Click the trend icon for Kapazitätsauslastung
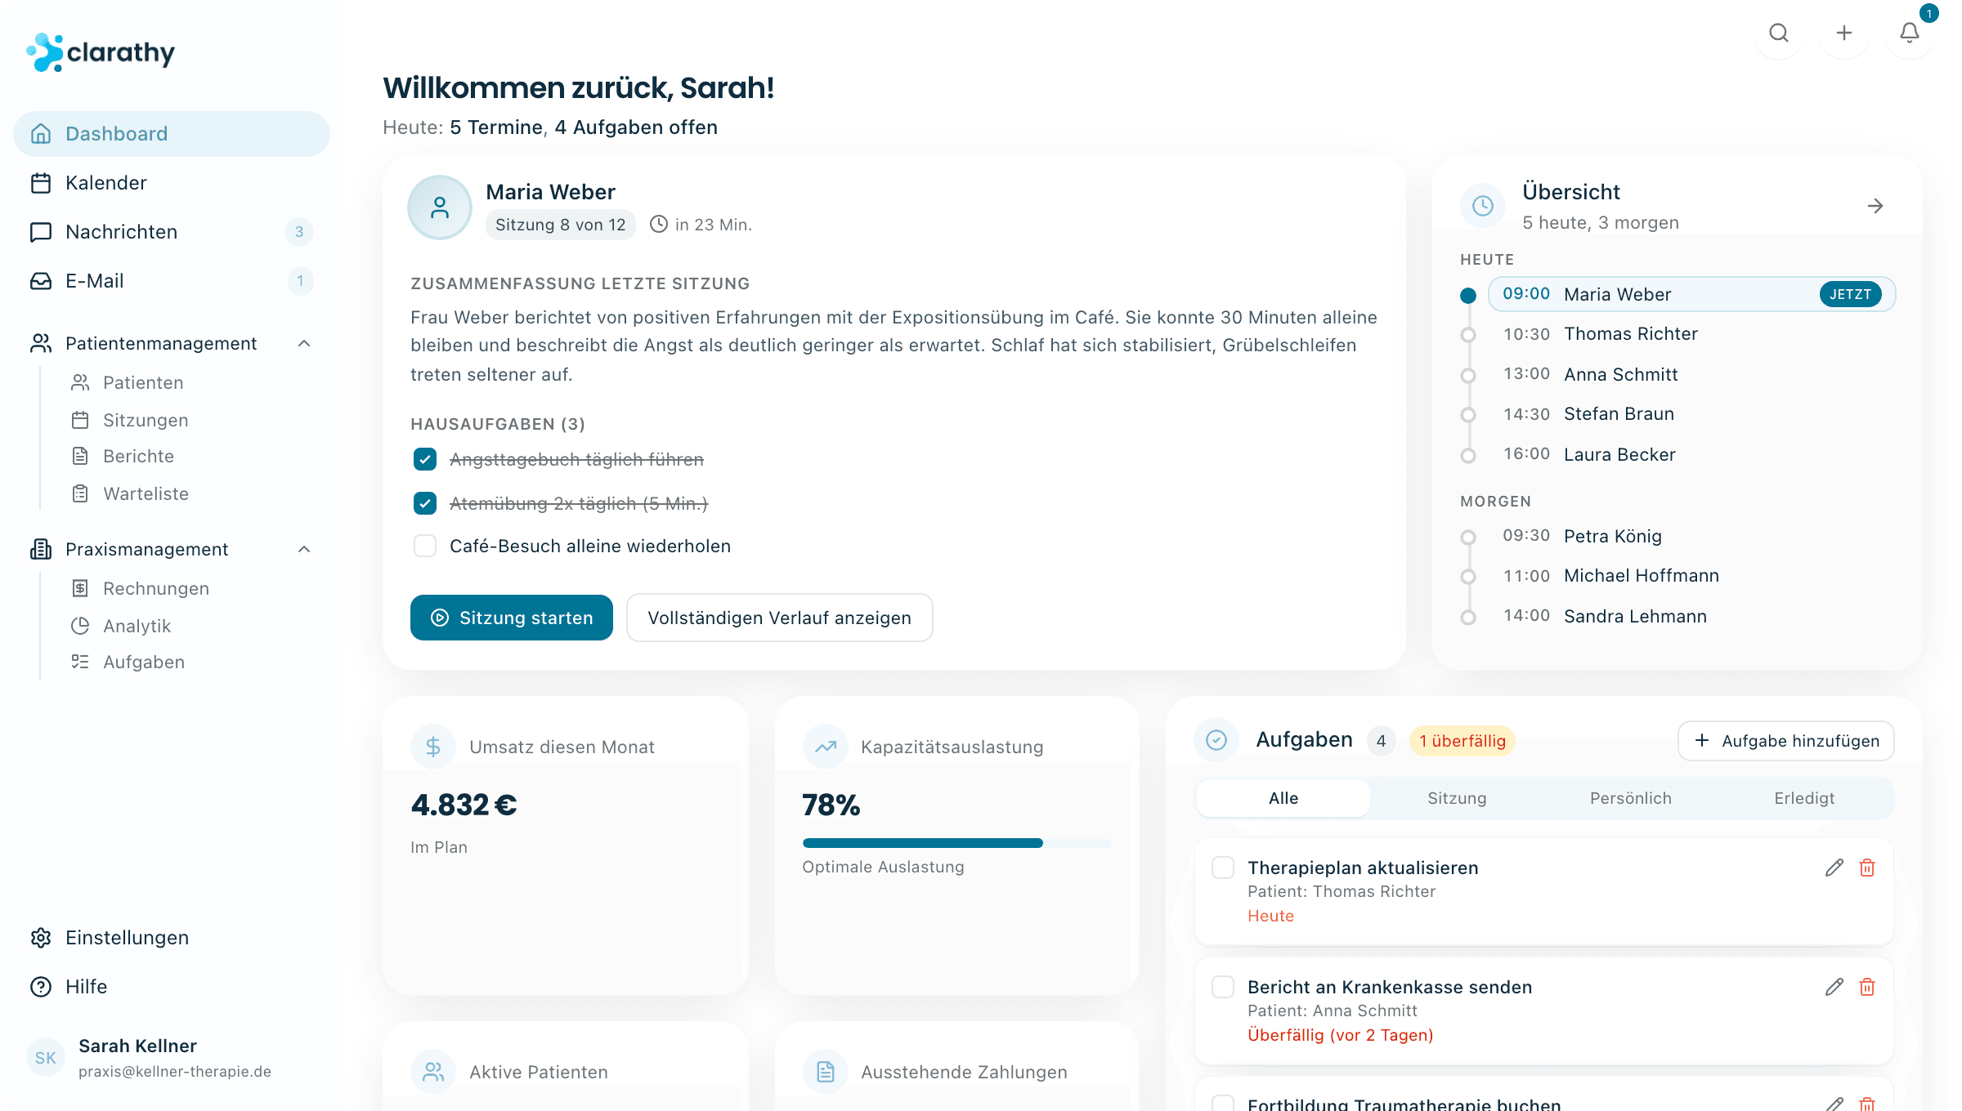The height and width of the screenshot is (1111, 1962). pyautogui.click(x=826, y=747)
